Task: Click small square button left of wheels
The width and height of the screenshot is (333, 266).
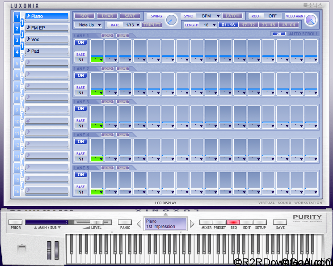Action: pos(21,250)
